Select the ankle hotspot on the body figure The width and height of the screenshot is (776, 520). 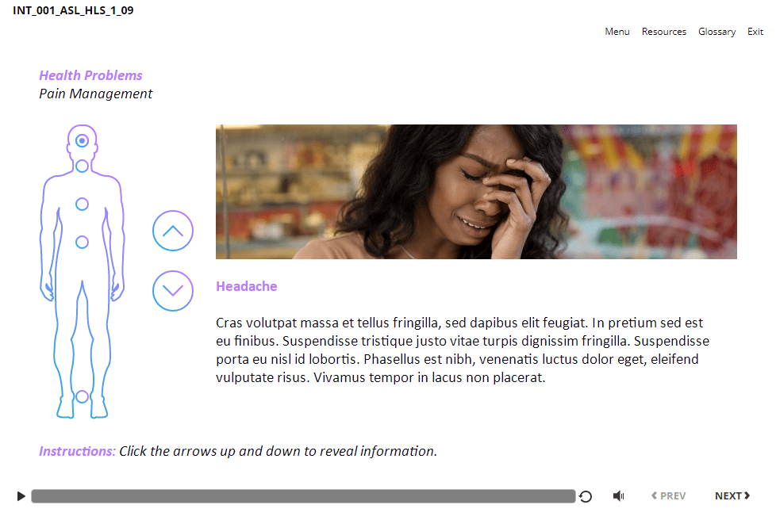pyautogui.click(x=83, y=396)
